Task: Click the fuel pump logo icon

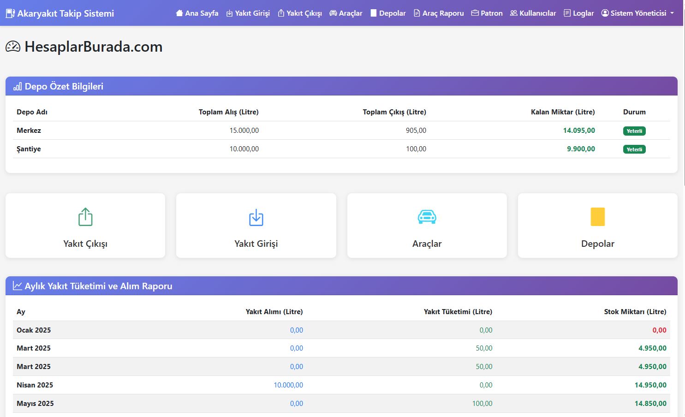Action: (10, 13)
